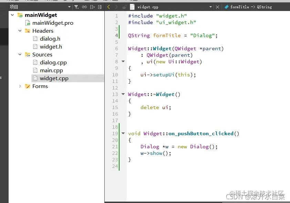Open widget.h header file

(x=51, y=47)
